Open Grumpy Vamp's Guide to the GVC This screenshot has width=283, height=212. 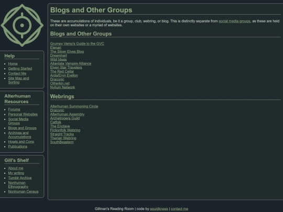coord(77,43)
